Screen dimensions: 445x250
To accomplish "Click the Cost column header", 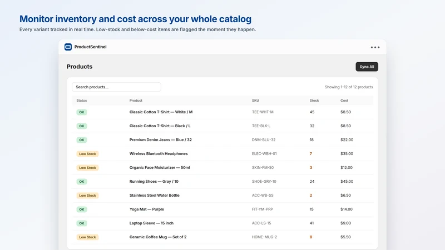I will [x=344, y=101].
